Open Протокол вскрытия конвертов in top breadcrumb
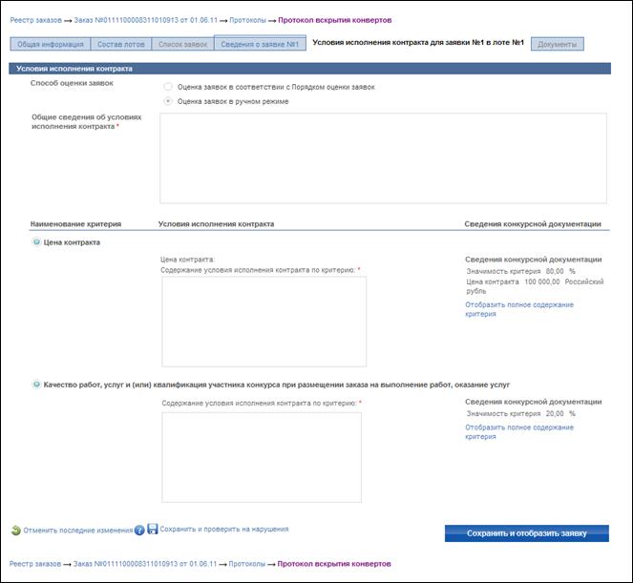Image resolution: width=633 pixels, height=583 pixels. click(x=335, y=20)
